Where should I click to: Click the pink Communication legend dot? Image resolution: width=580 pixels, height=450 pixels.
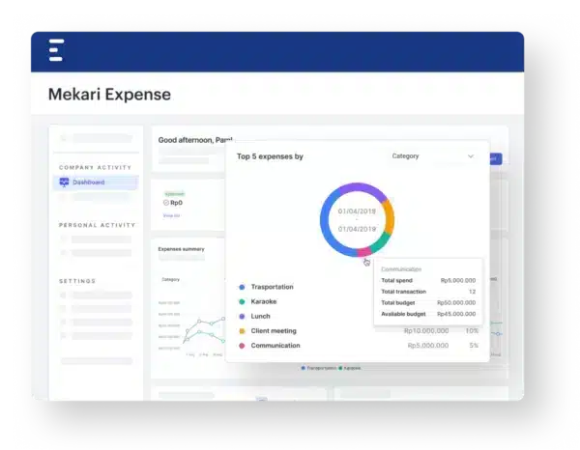coord(242,346)
